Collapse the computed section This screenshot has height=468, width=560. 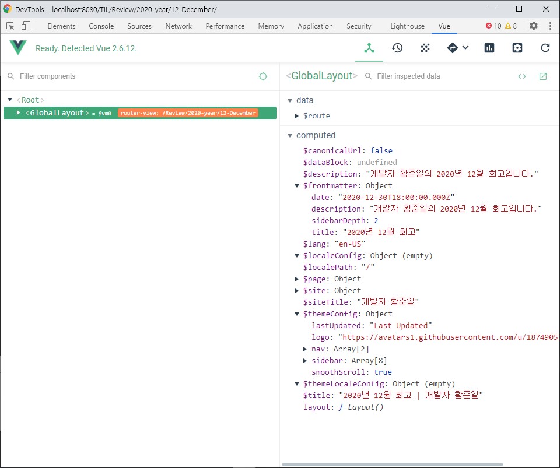click(x=290, y=136)
